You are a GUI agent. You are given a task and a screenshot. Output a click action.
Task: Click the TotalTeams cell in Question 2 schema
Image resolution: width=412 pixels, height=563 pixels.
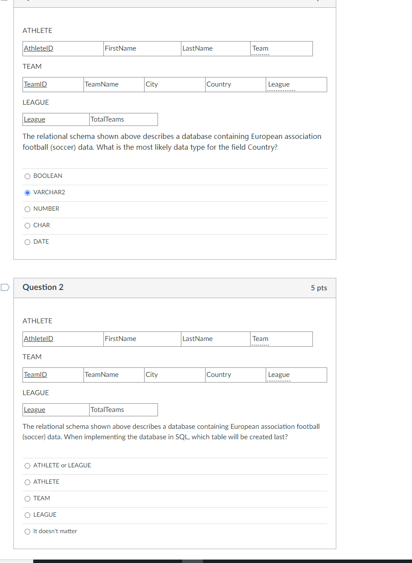coord(123,410)
